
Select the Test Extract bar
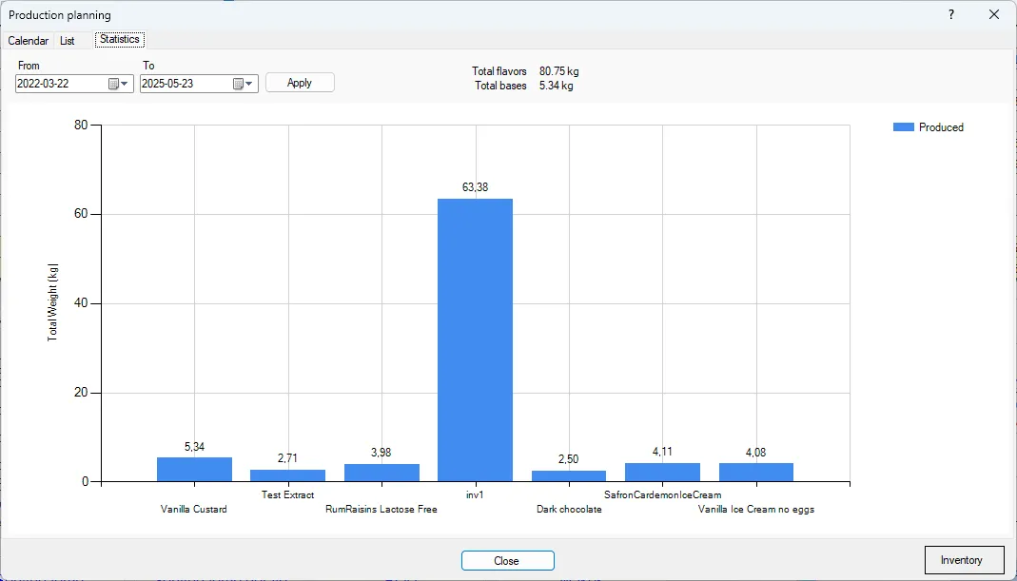click(288, 475)
